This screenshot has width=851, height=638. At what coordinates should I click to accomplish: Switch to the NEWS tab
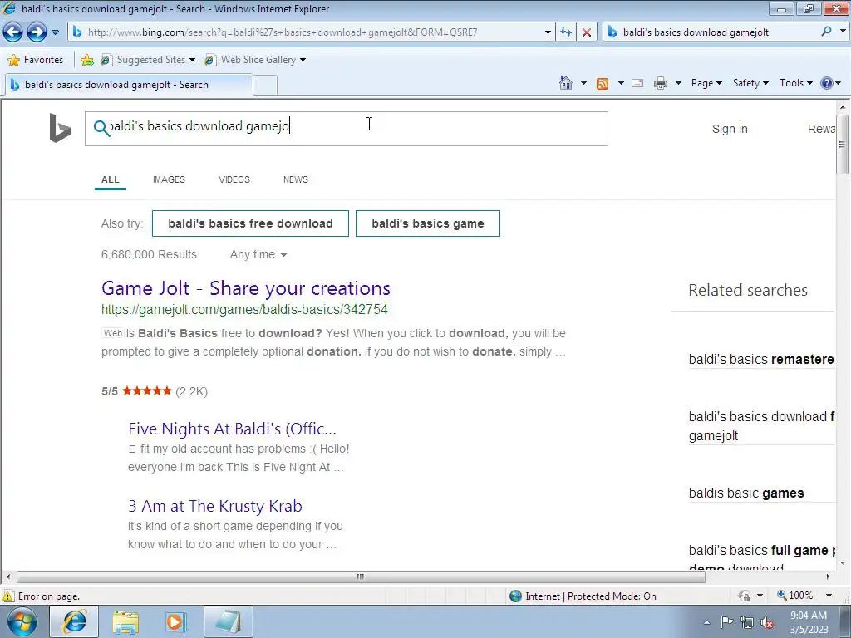(296, 179)
